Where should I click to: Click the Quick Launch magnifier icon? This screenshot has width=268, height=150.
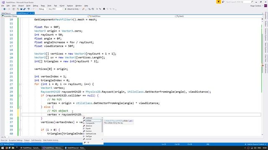[x=252, y=2]
